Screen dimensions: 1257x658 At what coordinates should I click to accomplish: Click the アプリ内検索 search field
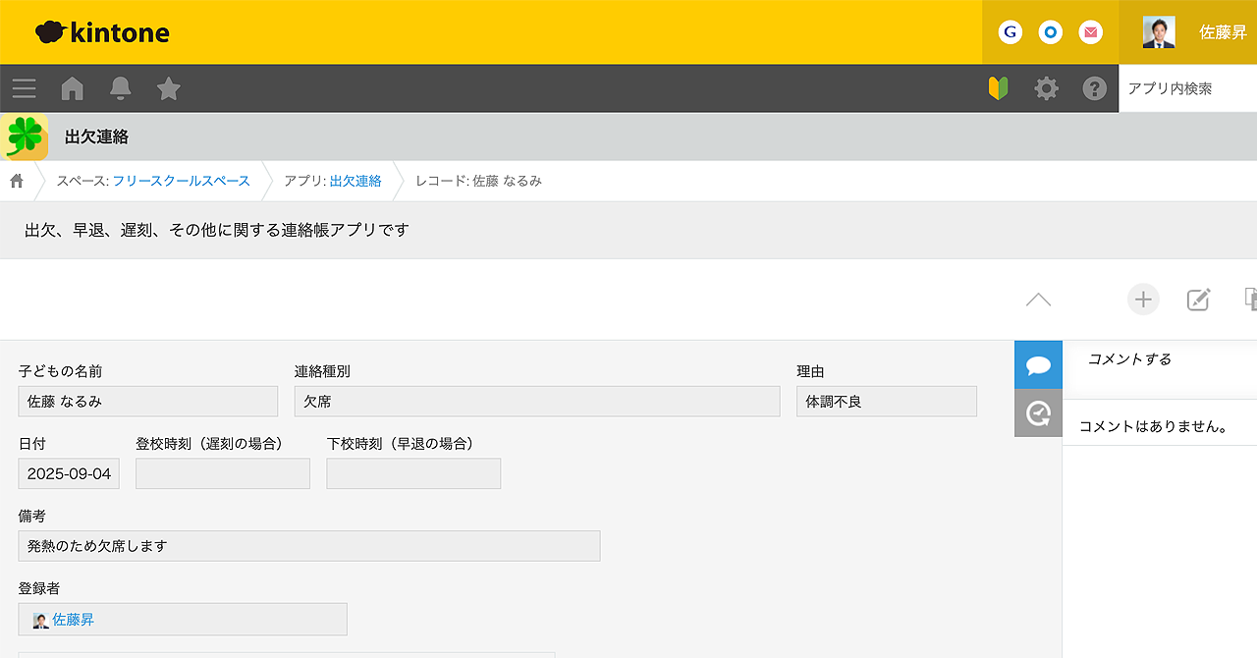point(1186,88)
